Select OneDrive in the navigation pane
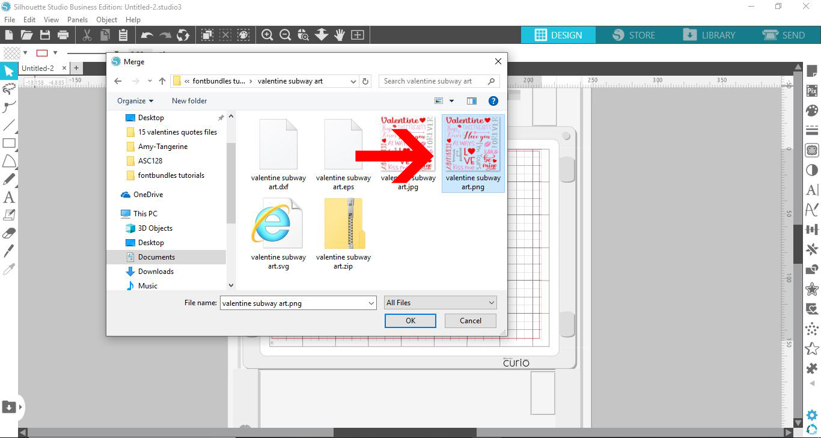 coord(148,195)
